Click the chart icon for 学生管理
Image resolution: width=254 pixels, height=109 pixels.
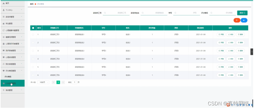[4, 24]
